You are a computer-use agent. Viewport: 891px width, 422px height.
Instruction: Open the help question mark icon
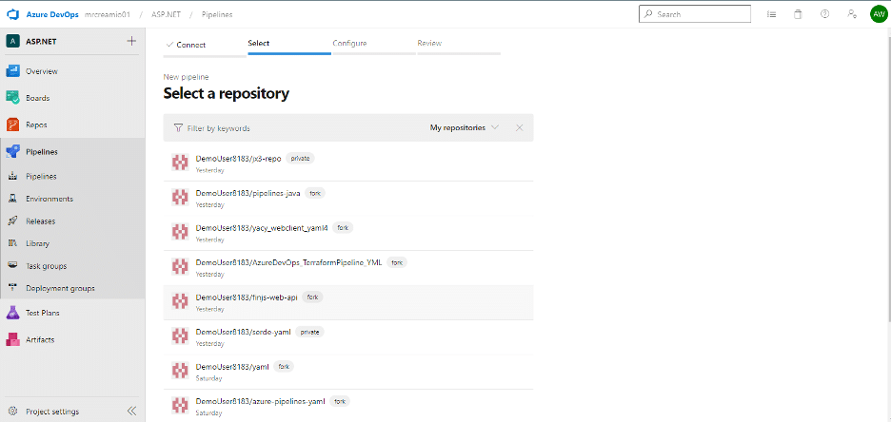(824, 14)
